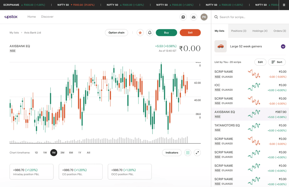
Task: Switch to the Holdings tab
Action: tap(260, 31)
